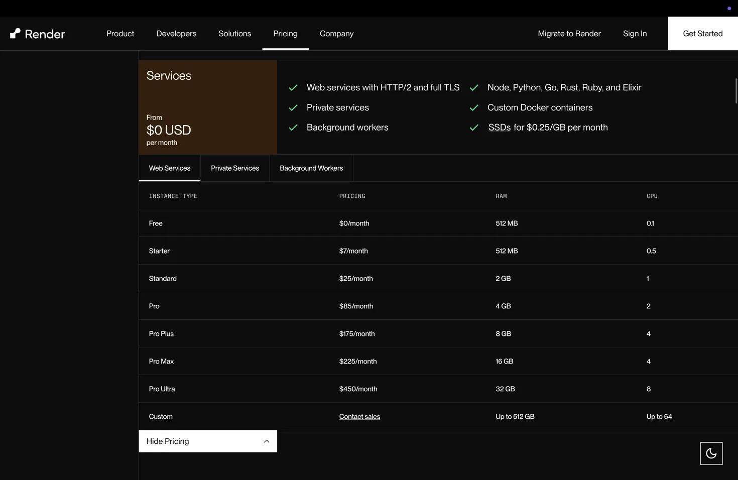Open the SSDs link
This screenshot has width=738, height=480.
[499, 128]
